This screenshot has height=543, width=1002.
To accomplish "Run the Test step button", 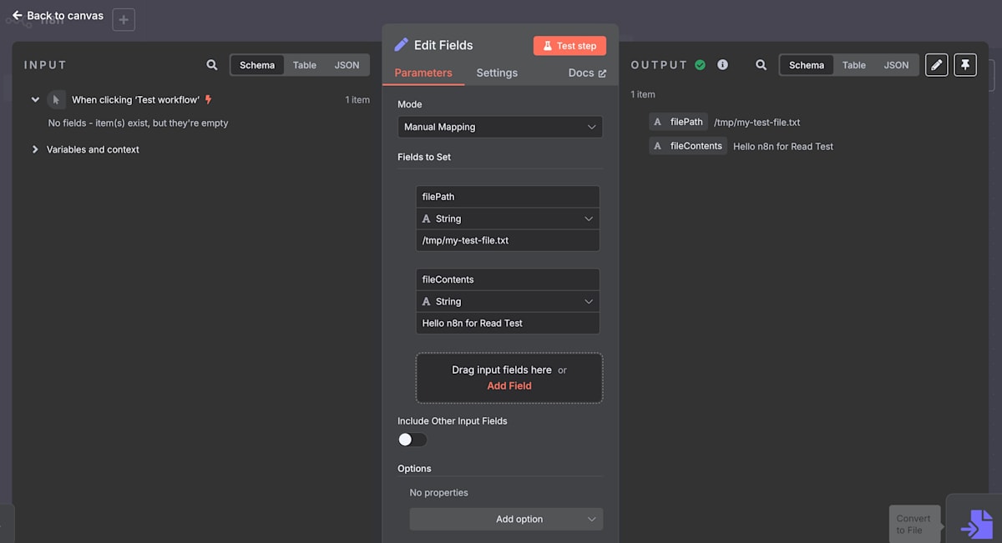I will click(x=569, y=46).
